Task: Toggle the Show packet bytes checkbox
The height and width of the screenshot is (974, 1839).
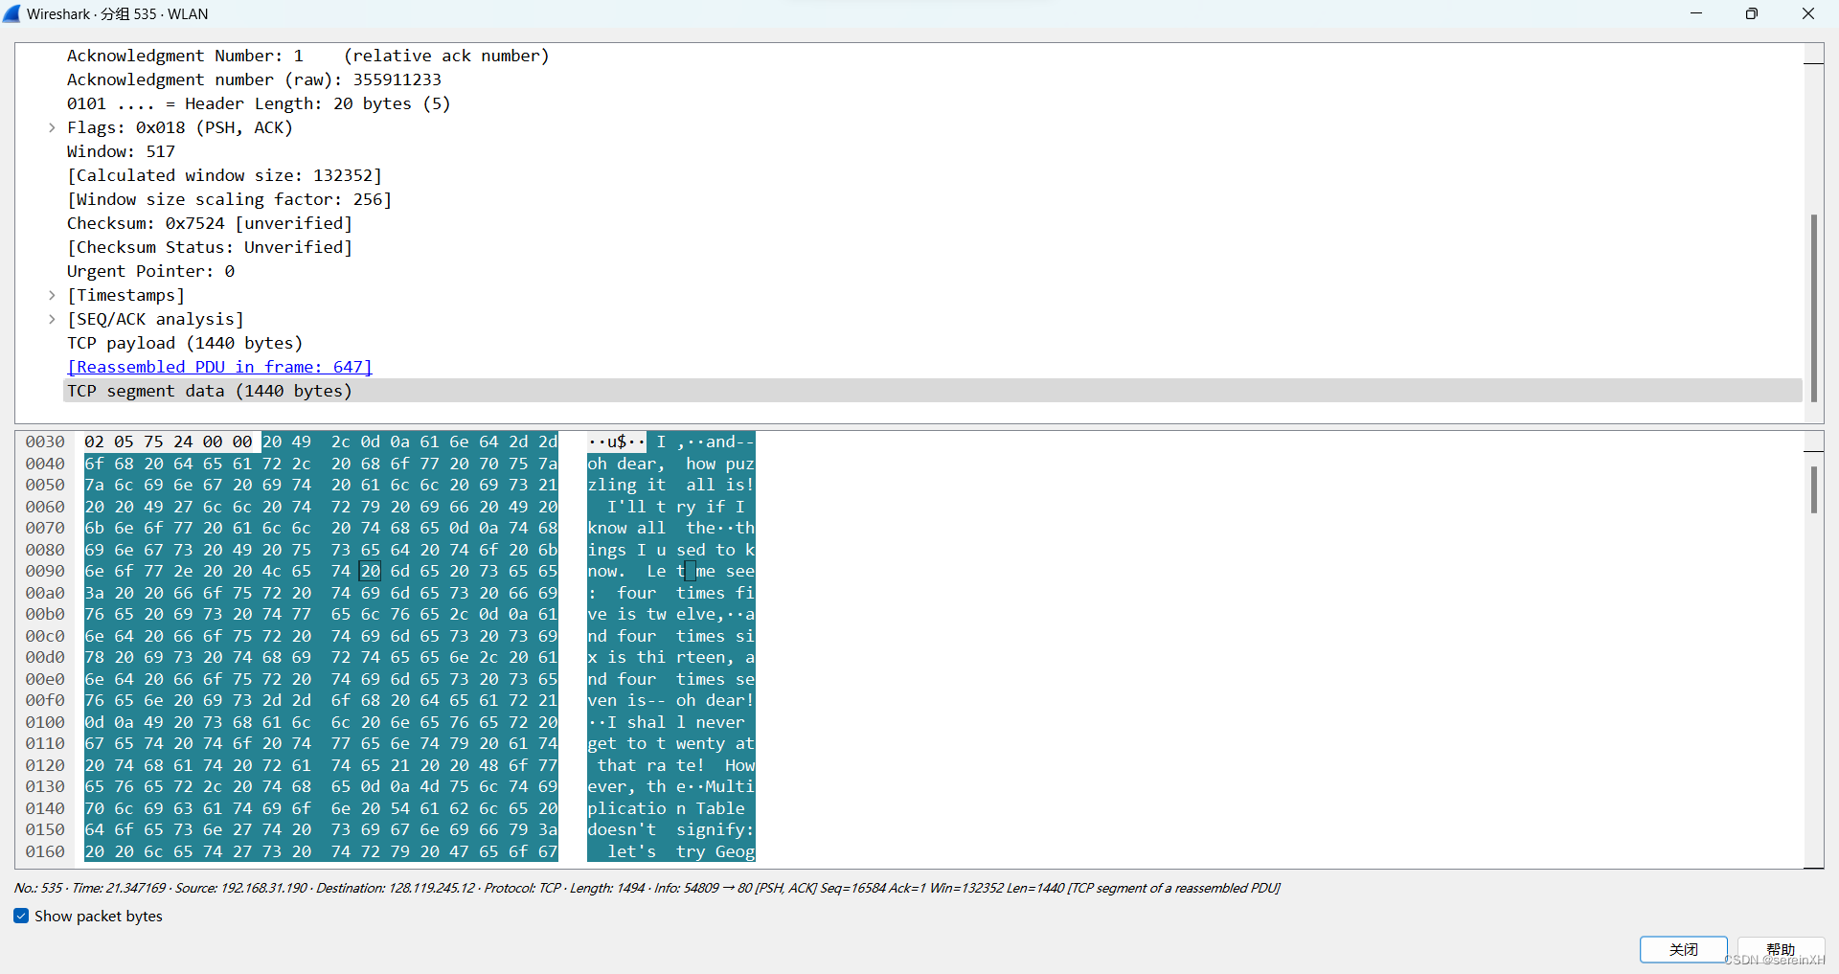Action: (21, 917)
